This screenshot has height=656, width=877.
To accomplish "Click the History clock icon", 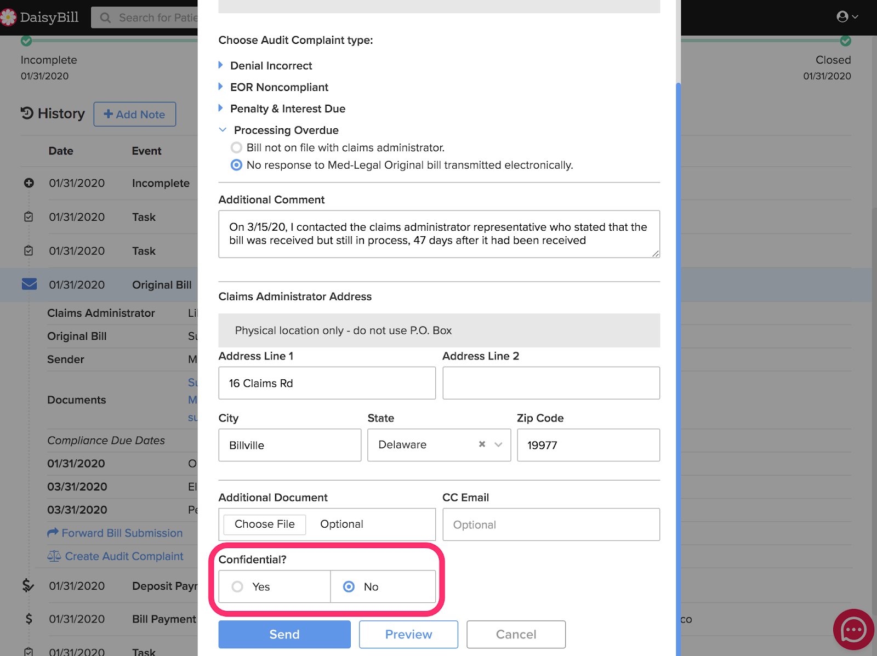I will tap(27, 113).
